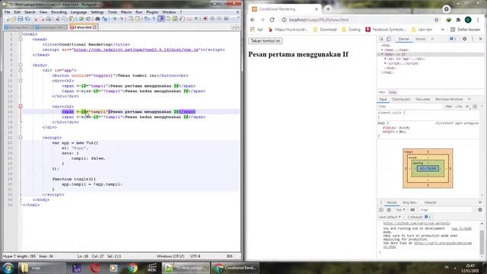Viewport: 487px width, 274px height.
Task: Open the console Level default dropdown
Action: tap(390, 217)
